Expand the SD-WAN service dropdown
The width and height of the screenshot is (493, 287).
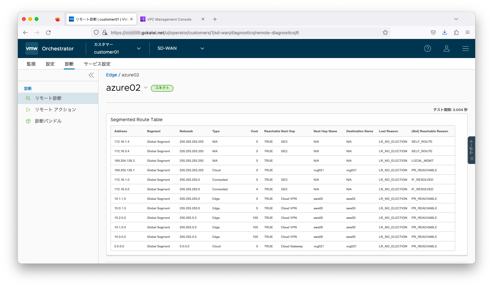202,49
